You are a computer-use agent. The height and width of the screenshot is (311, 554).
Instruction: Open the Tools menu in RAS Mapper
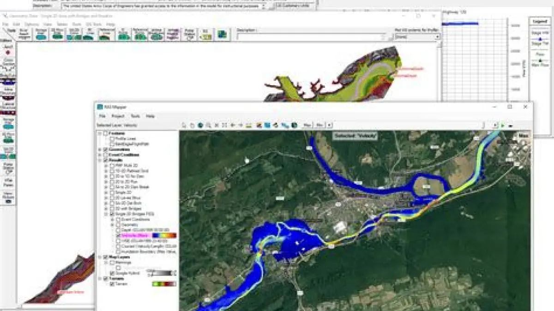point(135,116)
